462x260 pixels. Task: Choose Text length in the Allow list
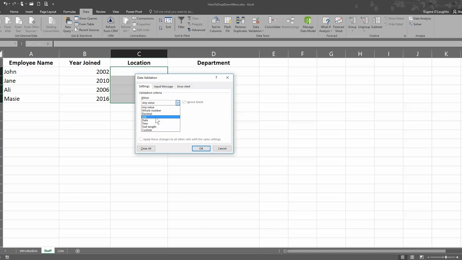(161, 127)
